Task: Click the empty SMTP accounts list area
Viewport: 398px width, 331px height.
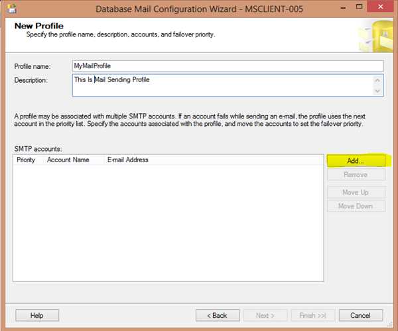Action: [168, 225]
